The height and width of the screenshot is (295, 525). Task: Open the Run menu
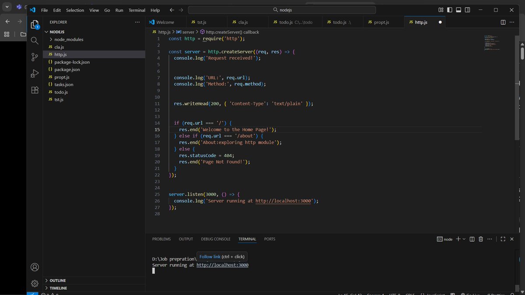click(119, 10)
